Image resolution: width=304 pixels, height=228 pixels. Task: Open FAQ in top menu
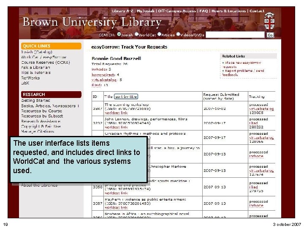coord(204,11)
